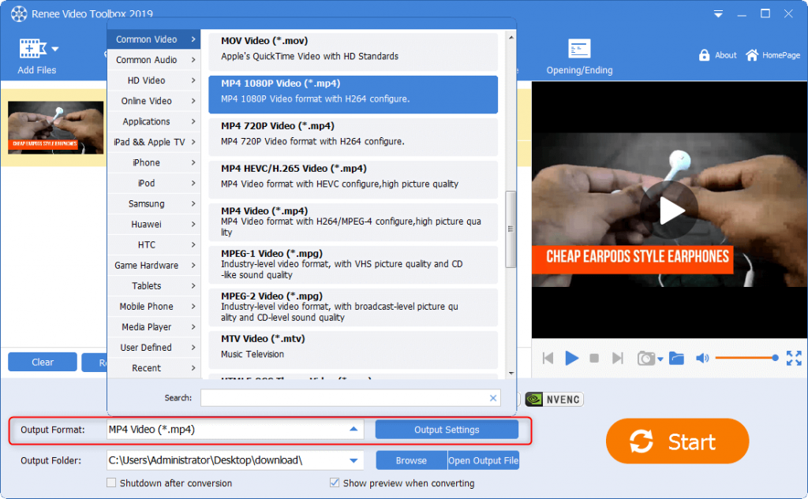
Task: Mute audio with the speaker icon
Action: coord(701,359)
